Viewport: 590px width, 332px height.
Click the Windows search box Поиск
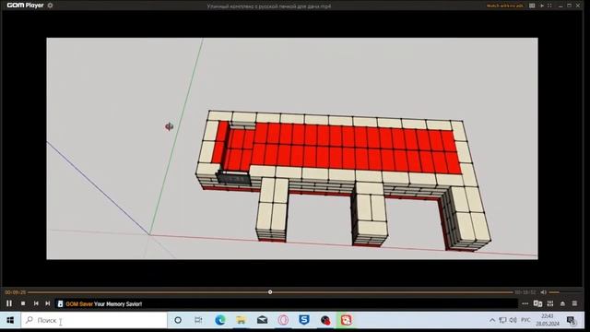point(94,320)
